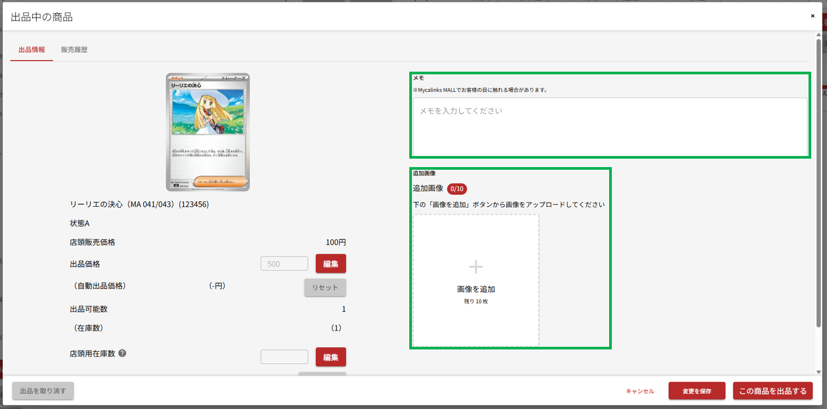
Task: Save changes with 変更を保存
Action: pos(697,391)
